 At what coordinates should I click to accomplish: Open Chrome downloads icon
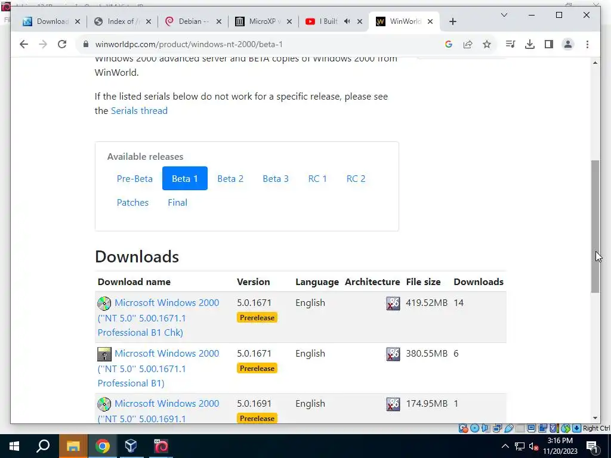pos(530,44)
